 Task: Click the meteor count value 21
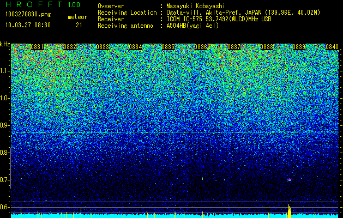click(79, 25)
